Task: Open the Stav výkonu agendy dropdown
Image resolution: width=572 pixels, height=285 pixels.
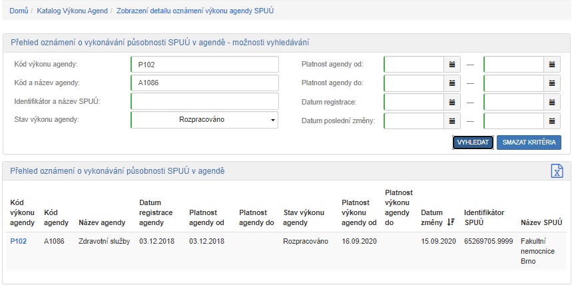Action: pyautogui.click(x=204, y=120)
